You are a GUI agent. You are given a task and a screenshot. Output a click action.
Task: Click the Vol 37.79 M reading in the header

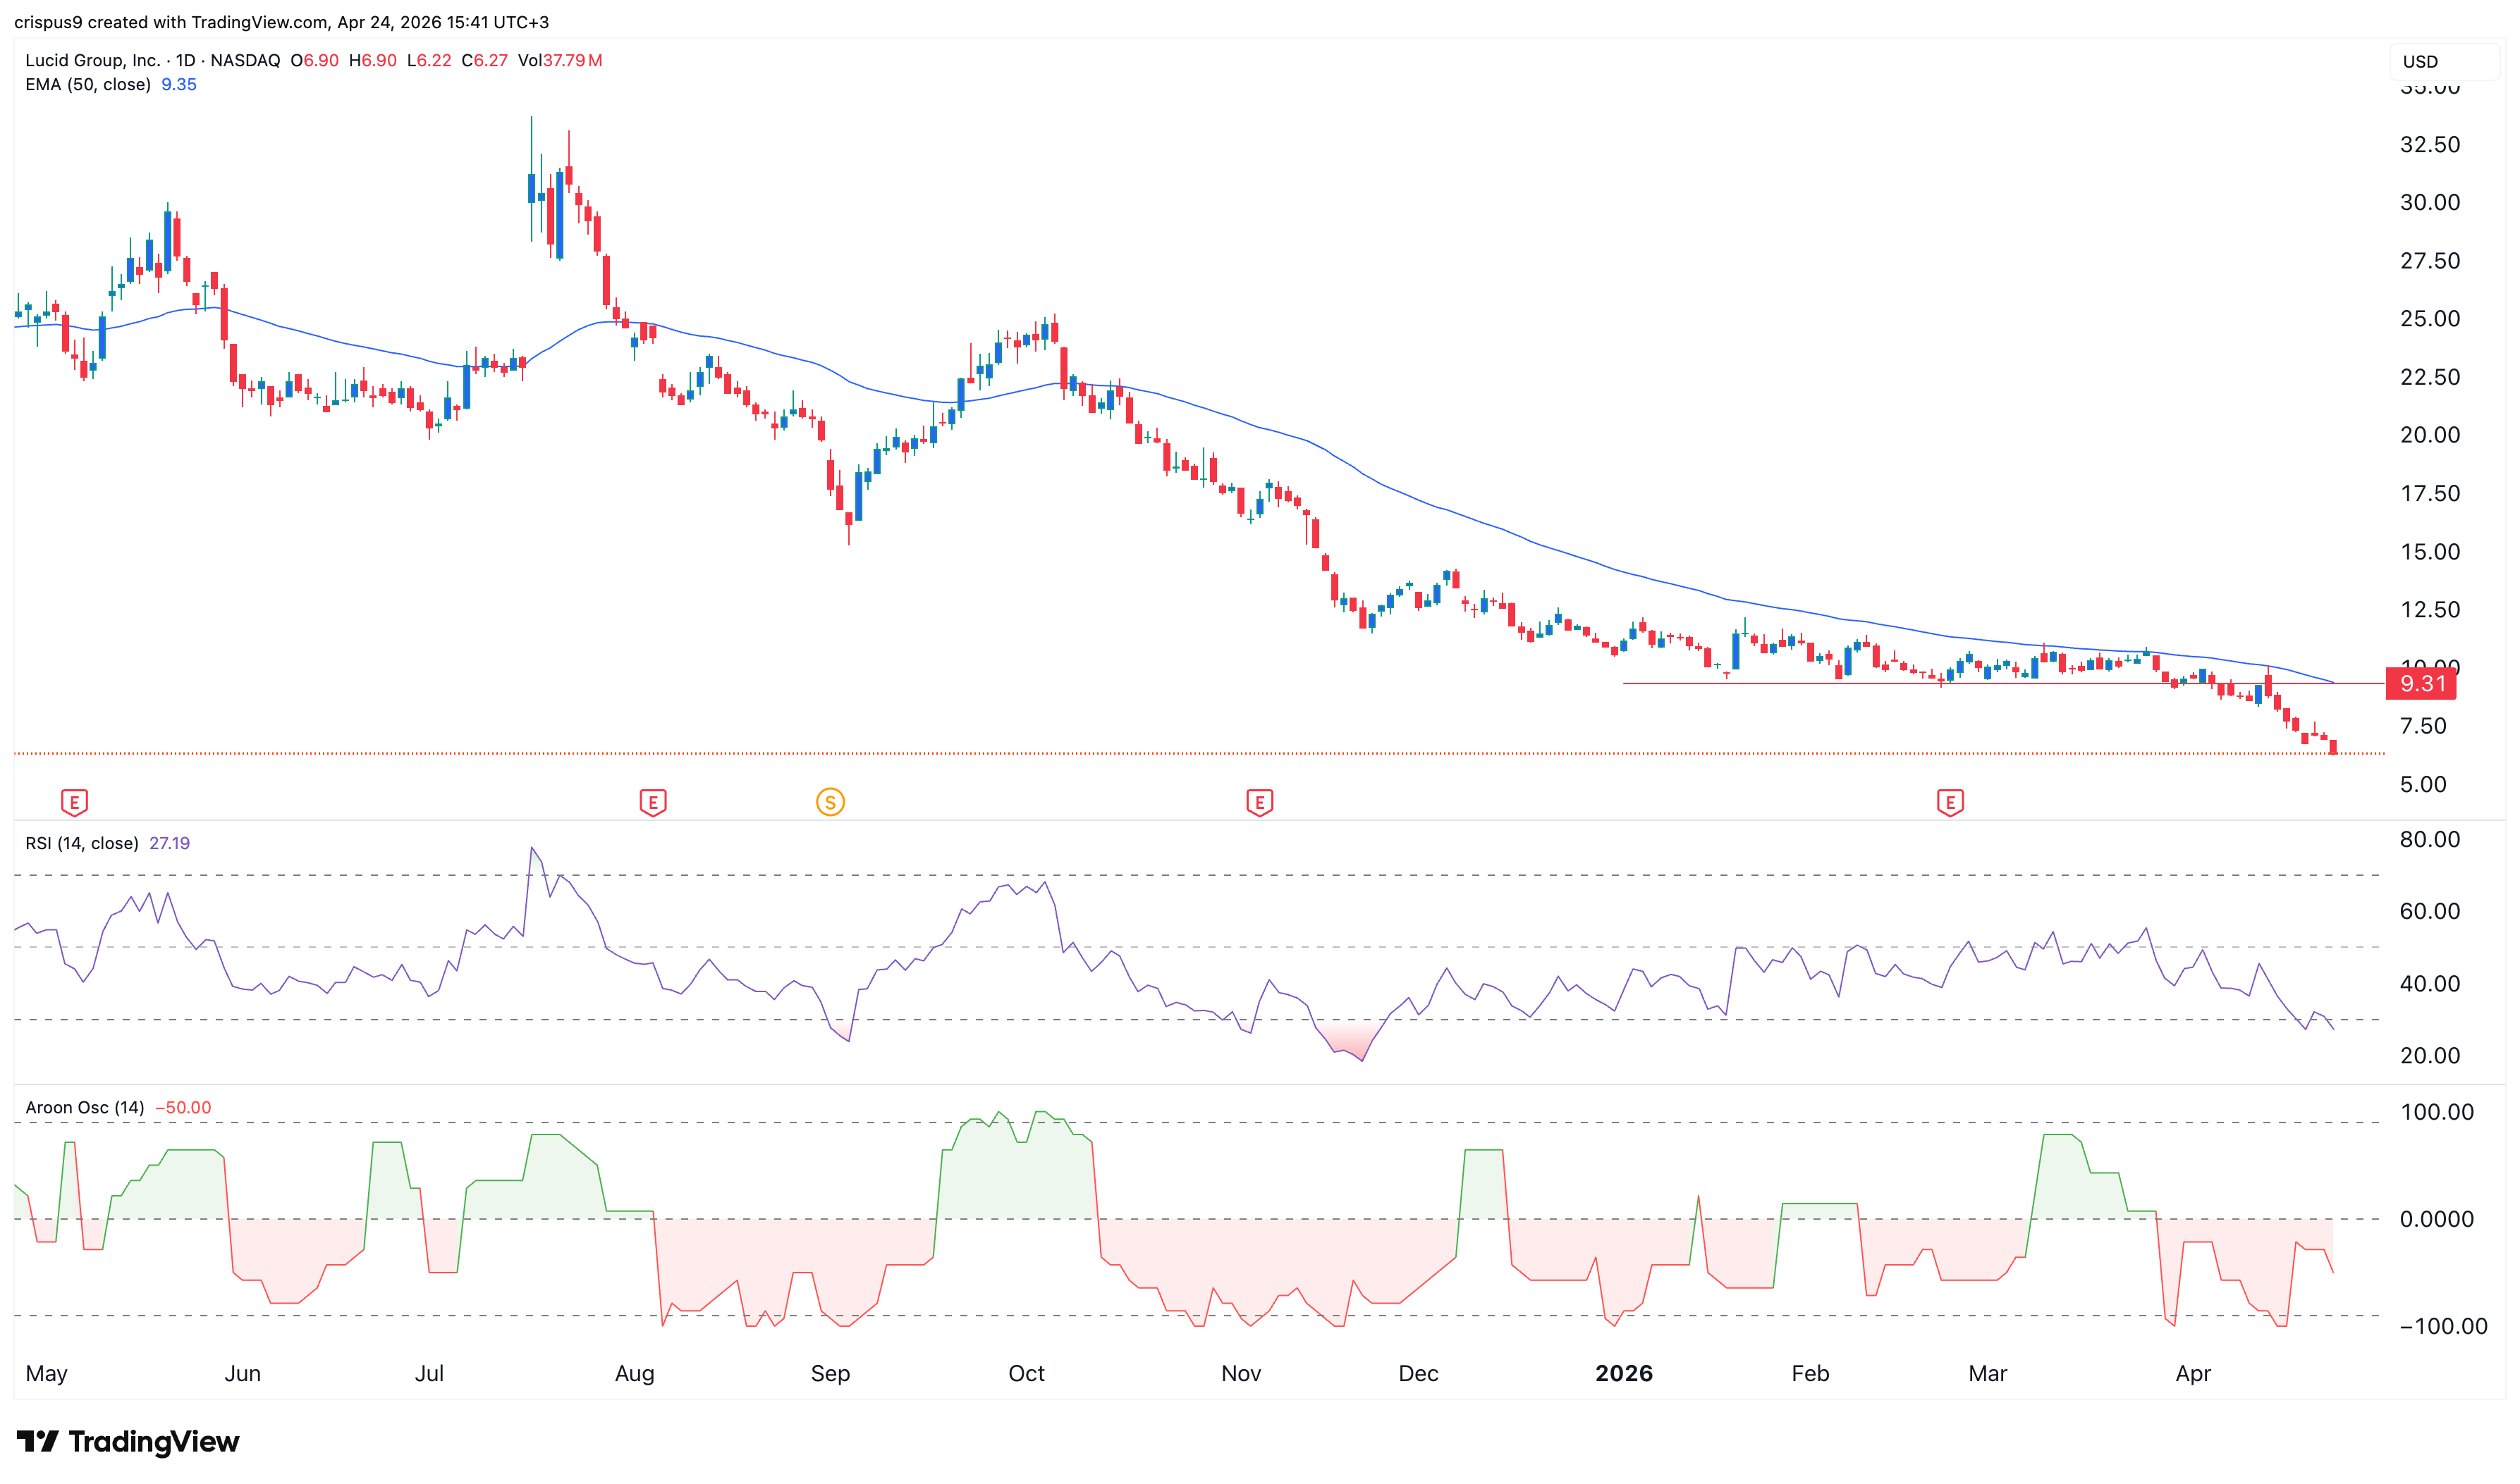click(x=561, y=60)
